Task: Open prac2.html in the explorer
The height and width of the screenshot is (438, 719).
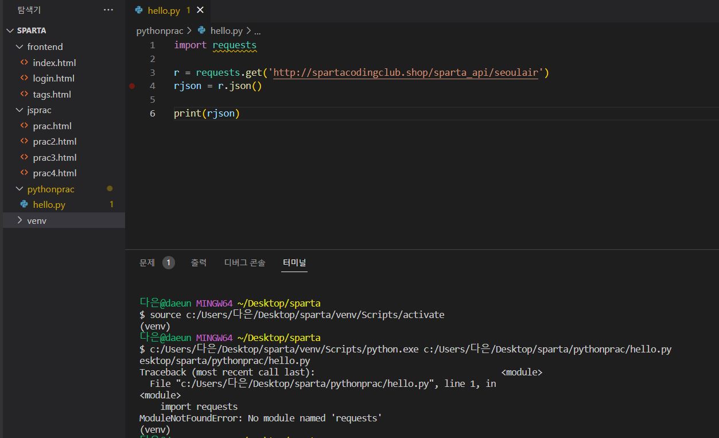Action: click(55, 141)
